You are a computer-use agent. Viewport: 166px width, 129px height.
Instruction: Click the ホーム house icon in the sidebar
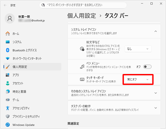(x=8, y=34)
